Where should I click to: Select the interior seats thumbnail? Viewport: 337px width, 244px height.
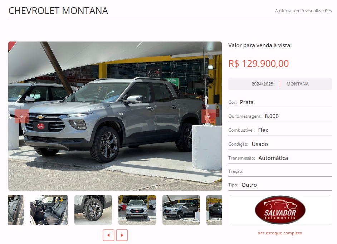pyautogui.click(x=49, y=210)
